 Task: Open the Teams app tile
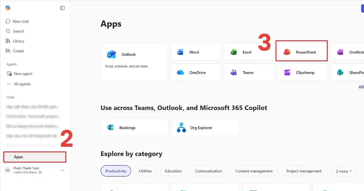click(249, 72)
